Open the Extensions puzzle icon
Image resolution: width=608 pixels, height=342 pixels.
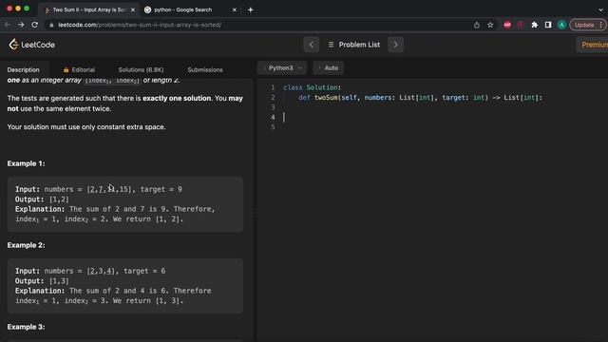pos(534,25)
